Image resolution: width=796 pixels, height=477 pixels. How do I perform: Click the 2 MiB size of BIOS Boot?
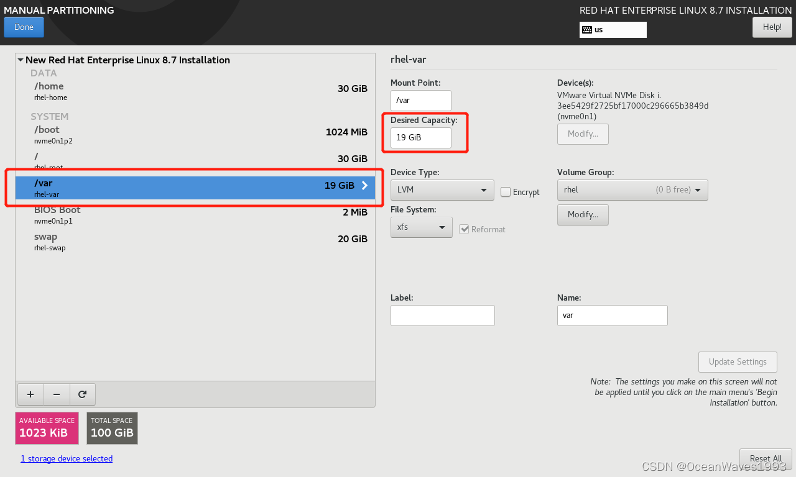click(x=355, y=212)
